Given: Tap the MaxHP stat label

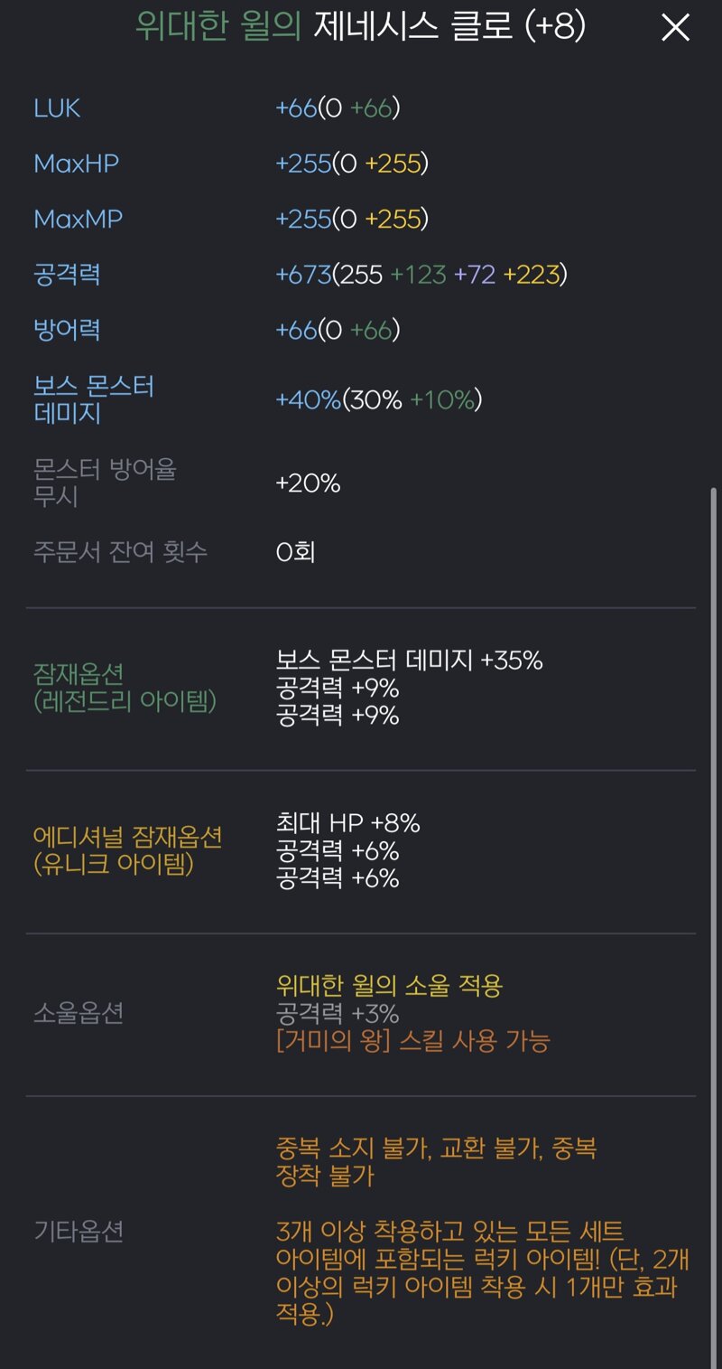Looking at the screenshot, I should point(76,164).
